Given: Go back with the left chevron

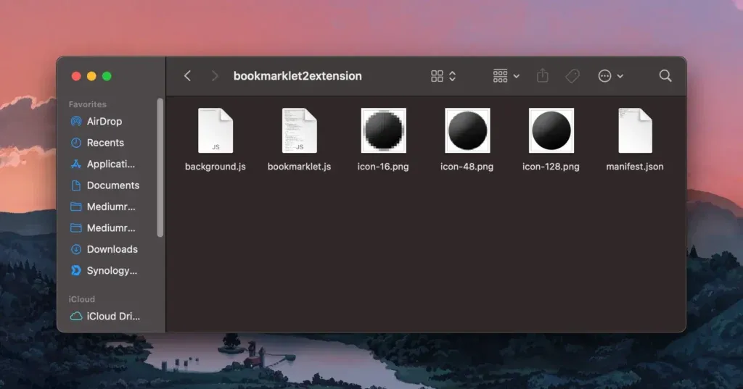Looking at the screenshot, I should click(188, 76).
